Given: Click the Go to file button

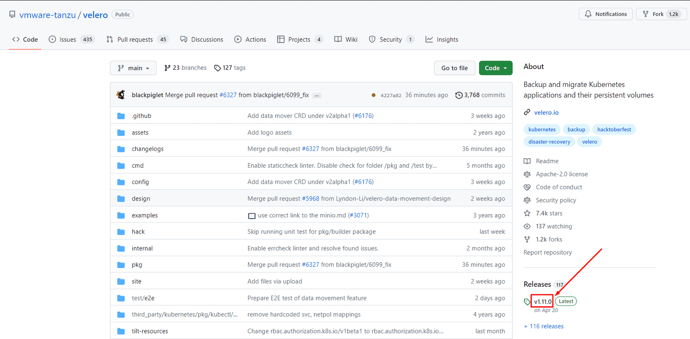Looking at the screenshot, I should pos(455,68).
